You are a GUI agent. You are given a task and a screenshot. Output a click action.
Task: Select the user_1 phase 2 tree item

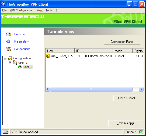[28, 67]
